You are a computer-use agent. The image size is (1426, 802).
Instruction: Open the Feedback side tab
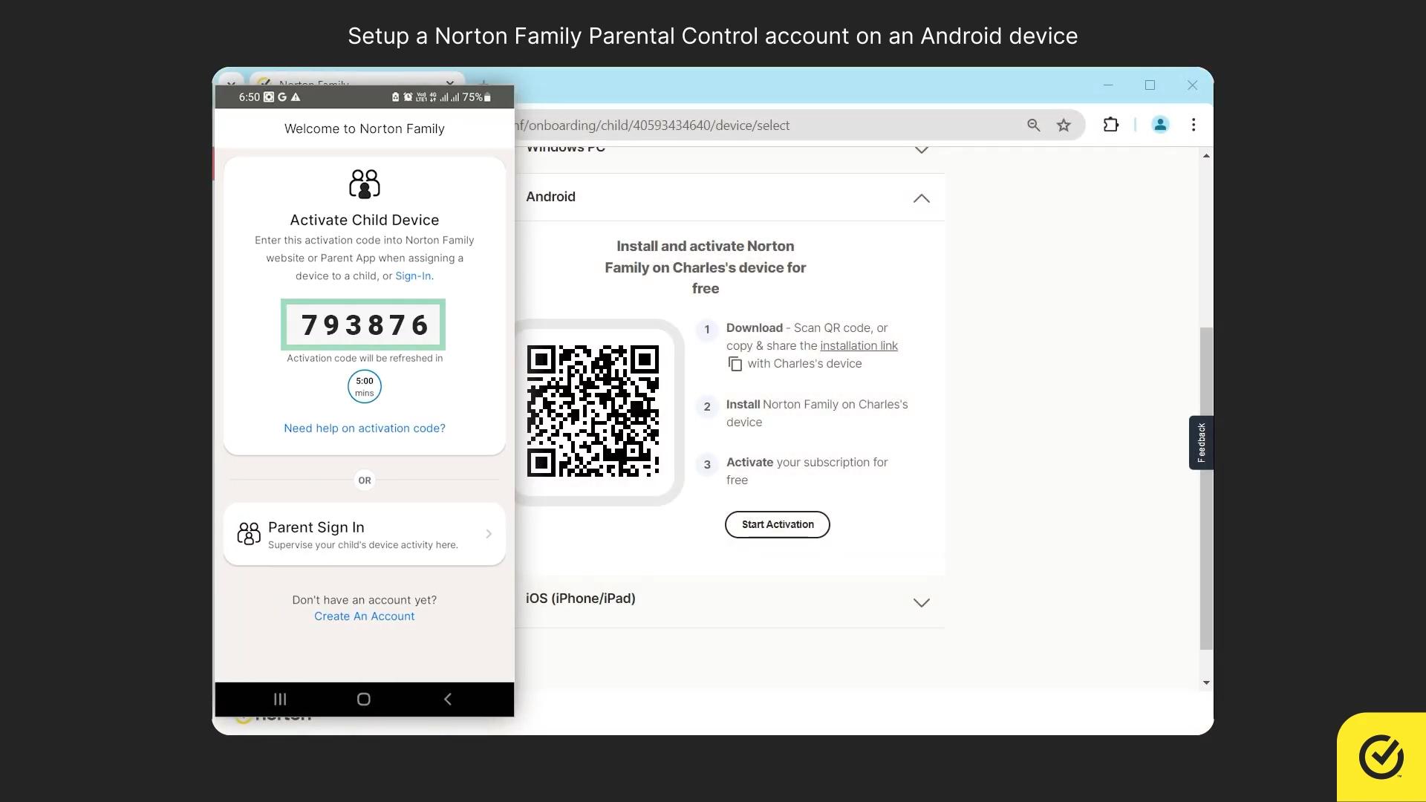pyautogui.click(x=1201, y=443)
